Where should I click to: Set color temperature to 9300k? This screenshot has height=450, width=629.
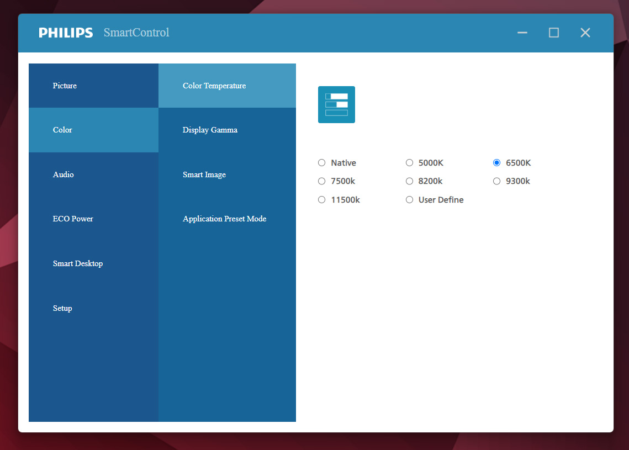(496, 181)
